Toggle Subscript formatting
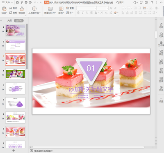Screen dimensions: 164x153 [x=106, y=13]
